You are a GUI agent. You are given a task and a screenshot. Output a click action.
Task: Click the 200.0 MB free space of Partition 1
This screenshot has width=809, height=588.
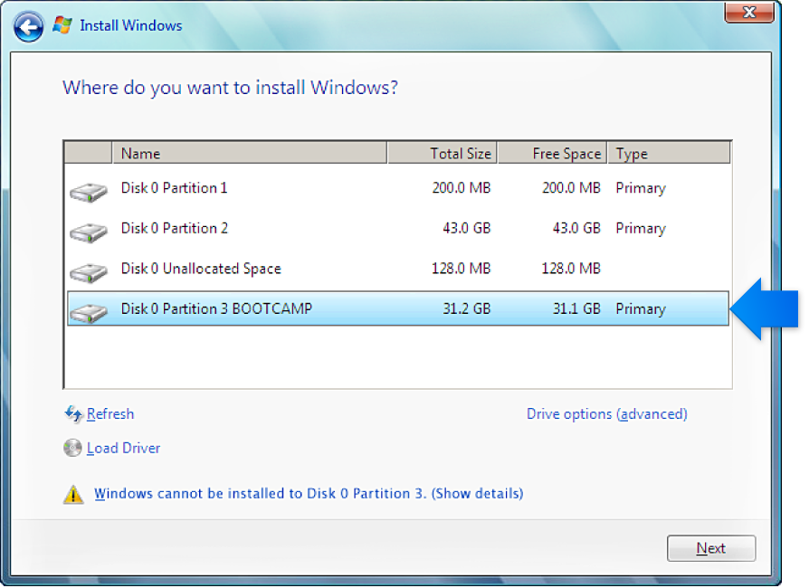tap(571, 188)
